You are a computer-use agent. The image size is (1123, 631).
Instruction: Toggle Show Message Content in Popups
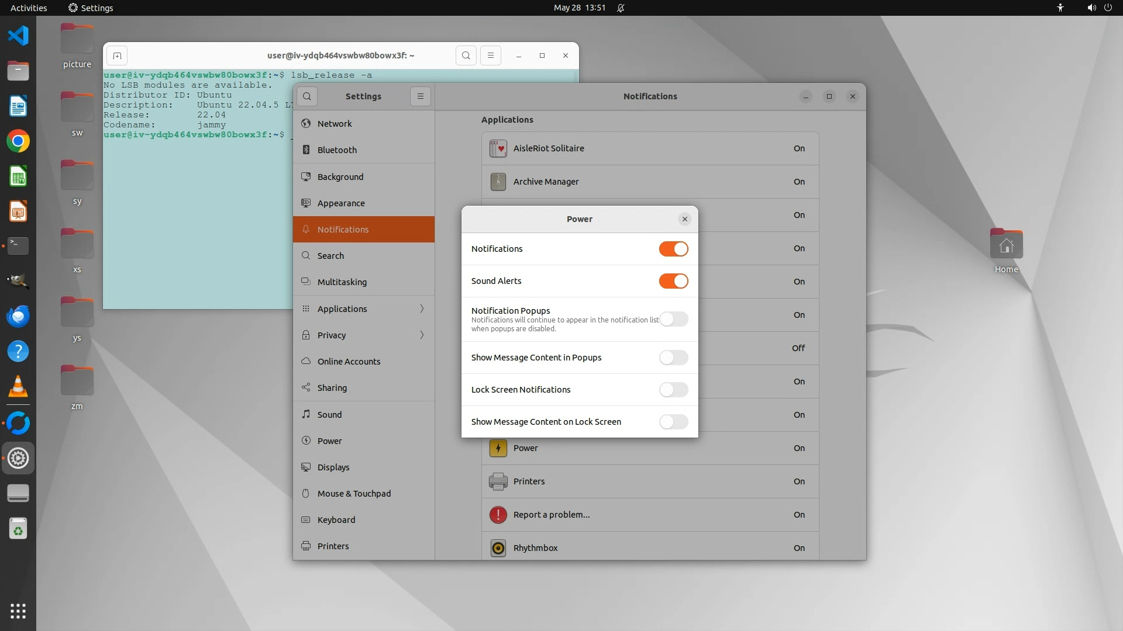(673, 358)
